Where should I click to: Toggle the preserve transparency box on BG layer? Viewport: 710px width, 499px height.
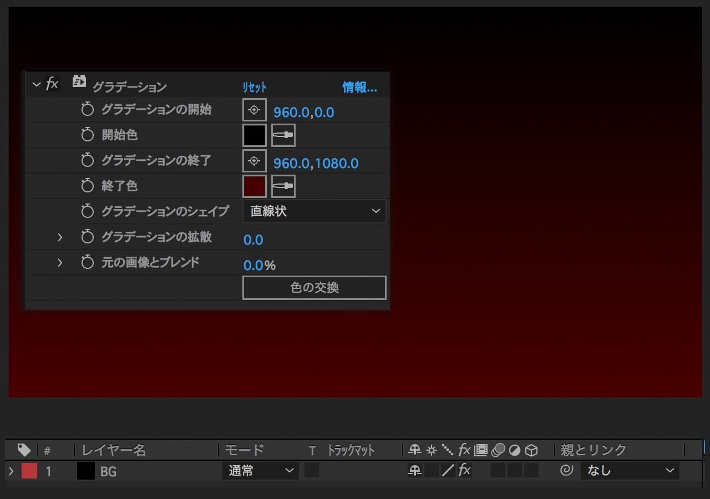[x=312, y=471]
